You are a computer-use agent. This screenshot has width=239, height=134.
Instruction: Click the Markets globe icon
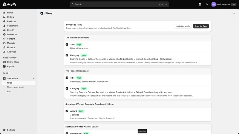click(4, 43)
